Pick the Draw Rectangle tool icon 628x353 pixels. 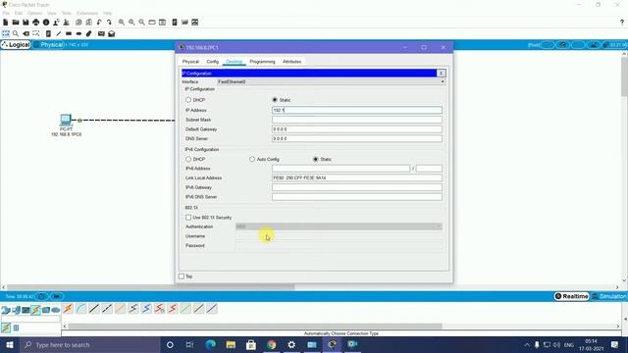tap(69, 33)
